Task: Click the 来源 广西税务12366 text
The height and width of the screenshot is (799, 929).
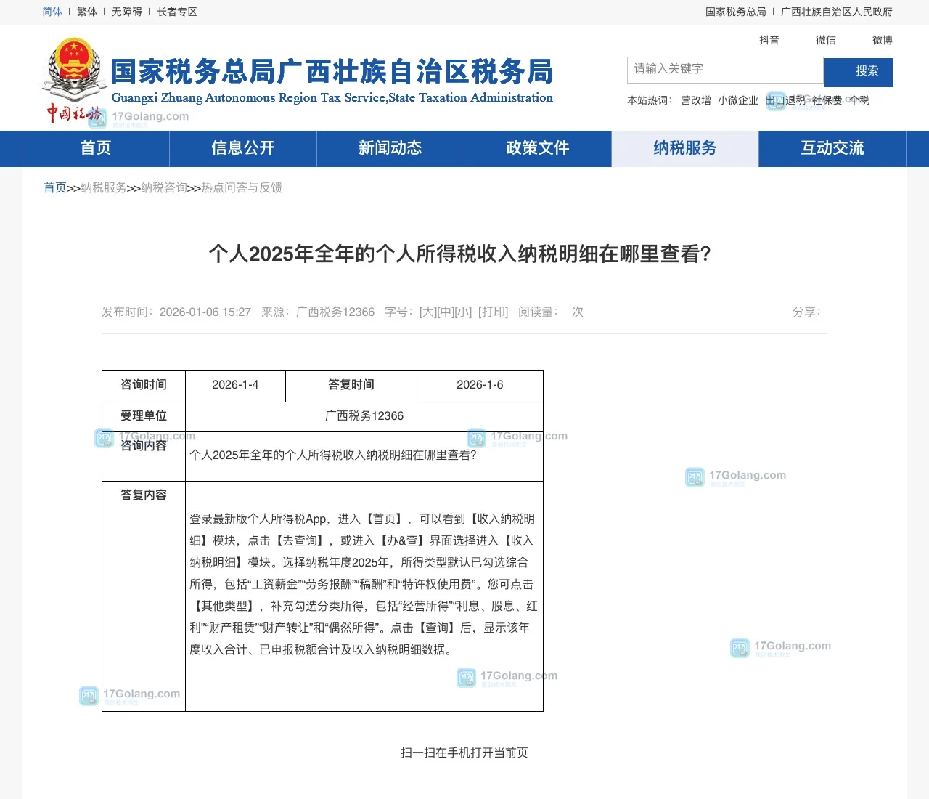Action: [x=318, y=312]
